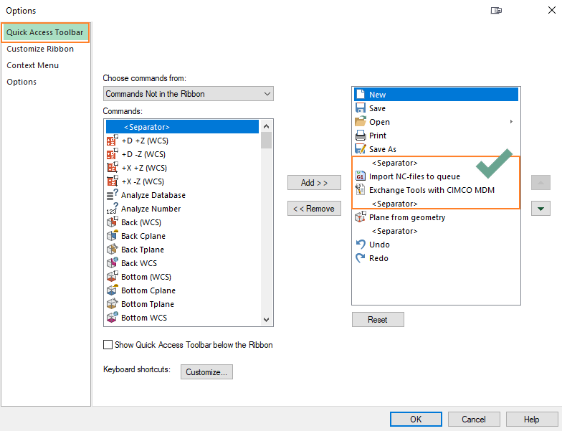Click the Analyze Number icon
The width and height of the screenshot is (562, 431).
click(112, 208)
